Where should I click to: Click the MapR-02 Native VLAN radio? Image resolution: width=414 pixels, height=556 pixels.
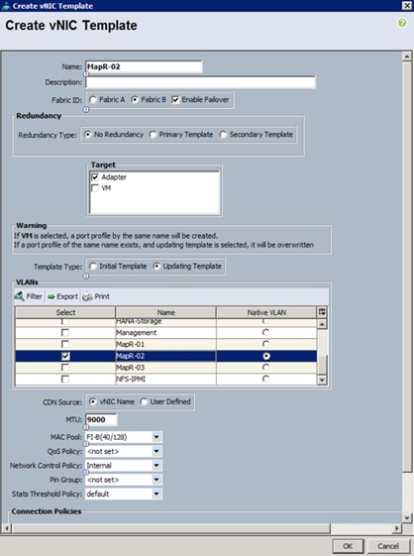pos(265,356)
